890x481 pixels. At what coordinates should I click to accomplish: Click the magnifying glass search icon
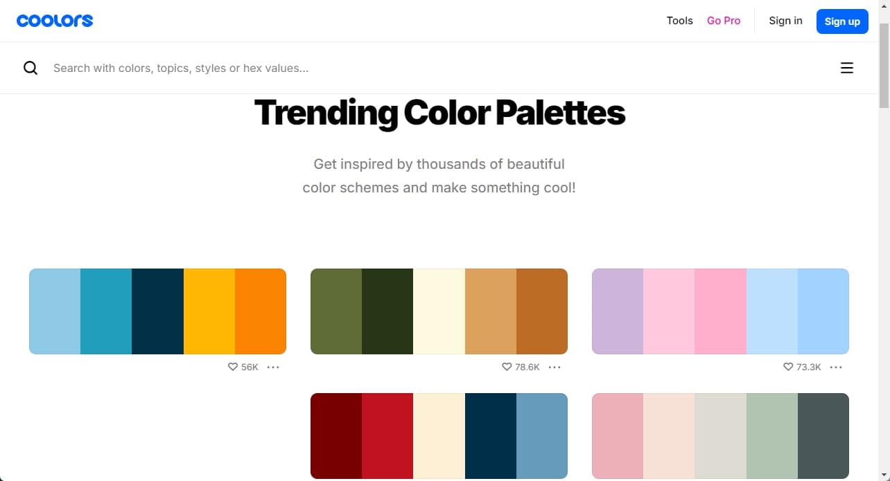click(x=30, y=68)
